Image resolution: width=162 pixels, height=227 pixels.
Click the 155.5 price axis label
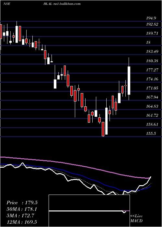[151, 134]
